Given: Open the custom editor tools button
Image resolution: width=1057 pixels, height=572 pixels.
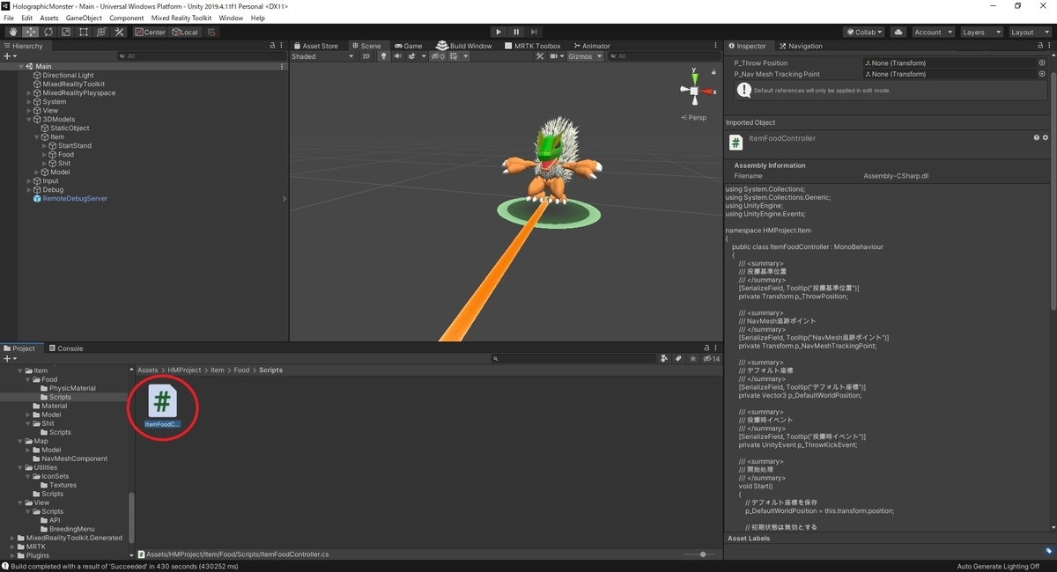Looking at the screenshot, I should (119, 32).
